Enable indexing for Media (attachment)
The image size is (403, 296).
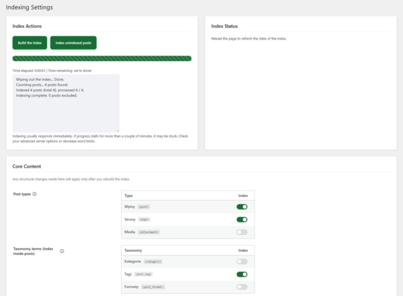point(242,232)
